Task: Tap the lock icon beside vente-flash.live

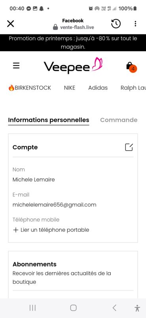Action: click(55, 27)
